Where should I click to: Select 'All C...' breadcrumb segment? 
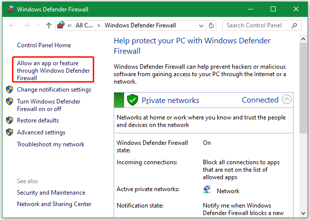tap(84, 25)
